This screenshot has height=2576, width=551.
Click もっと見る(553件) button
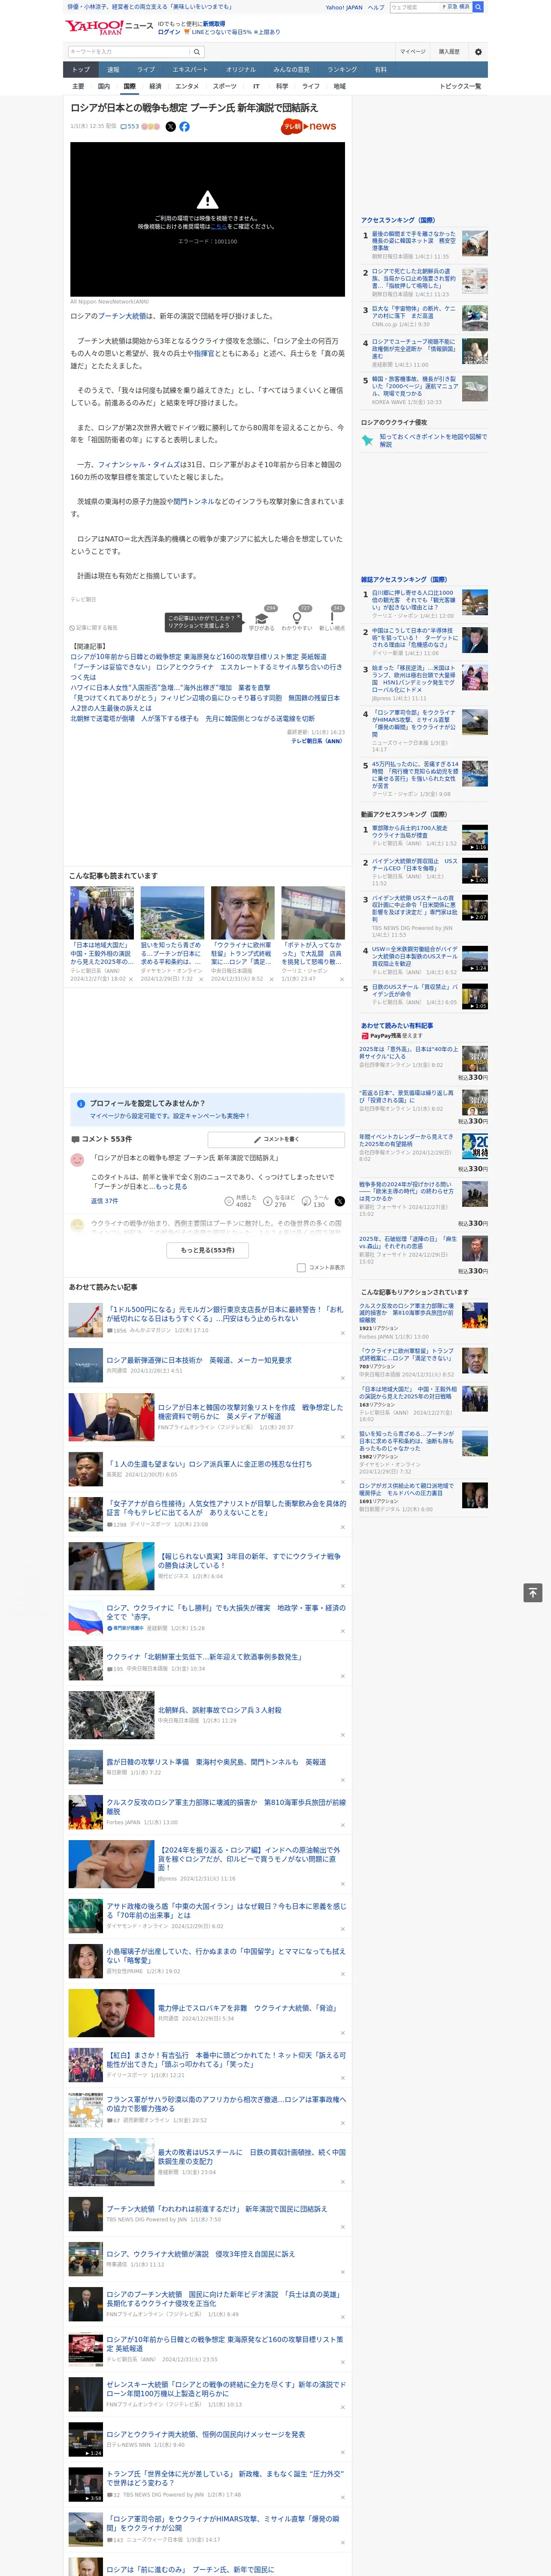pos(208,1250)
